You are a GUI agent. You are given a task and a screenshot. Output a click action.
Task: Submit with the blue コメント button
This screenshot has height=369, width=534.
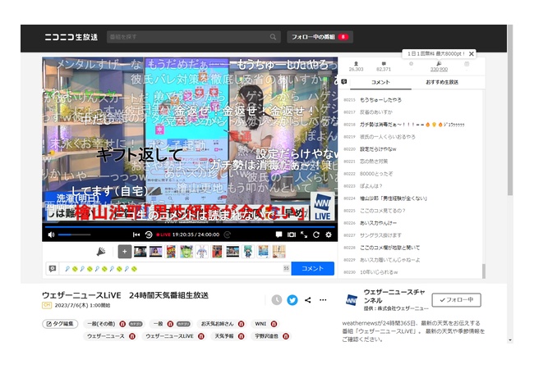[x=313, y=268]
